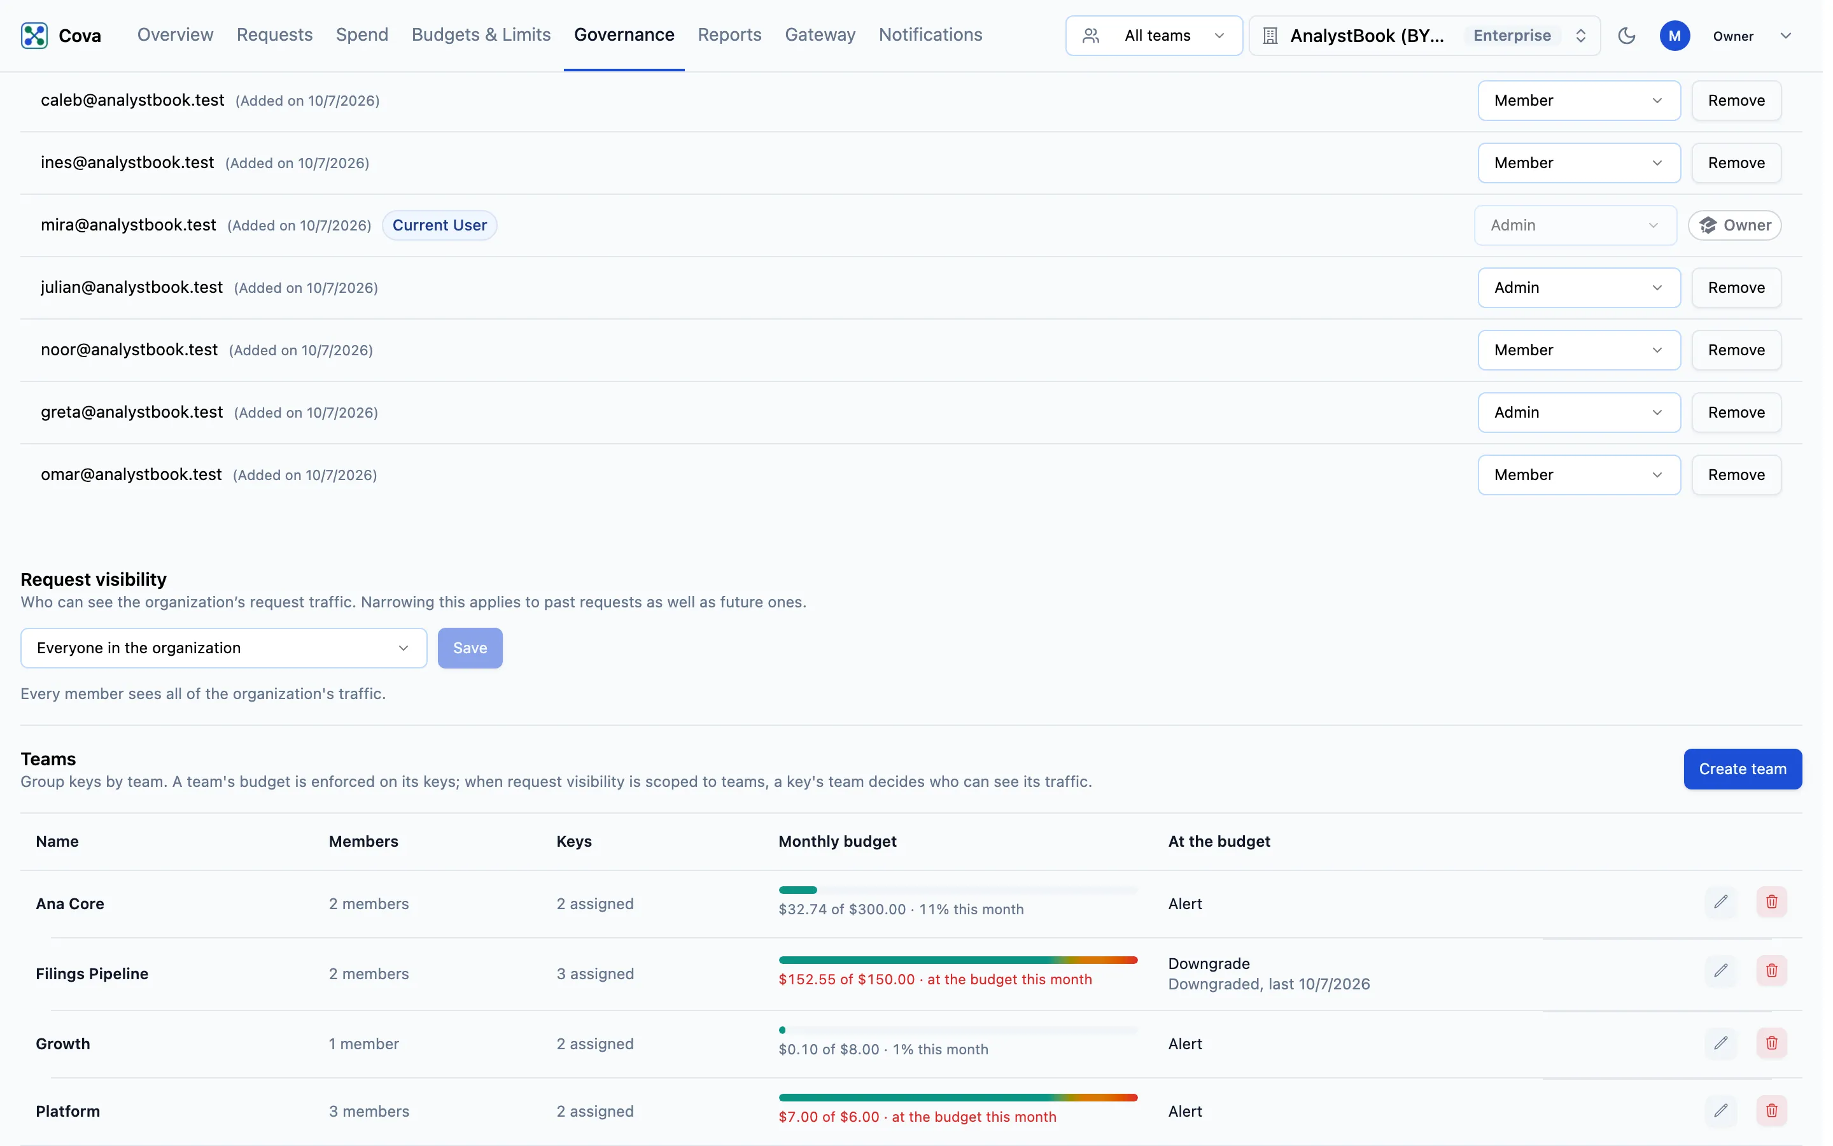Image resolution: width=1833 pixels, height=1146 pixels.
Task: Open the Gateway tab
Action: click(x=820, y=35)
